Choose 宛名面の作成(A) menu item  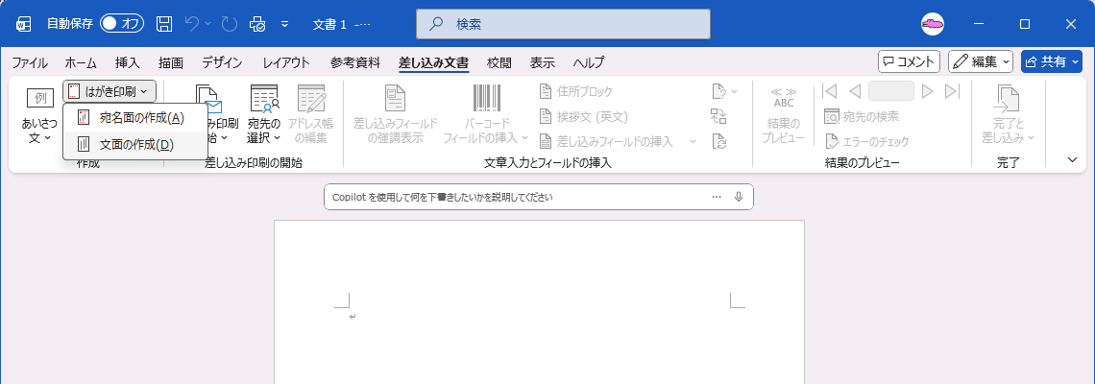coord(134,117)
